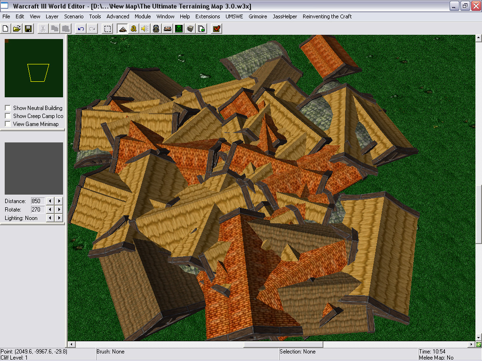Open the Scenario menu
The image size is (482, 361).
coord(74,16)
